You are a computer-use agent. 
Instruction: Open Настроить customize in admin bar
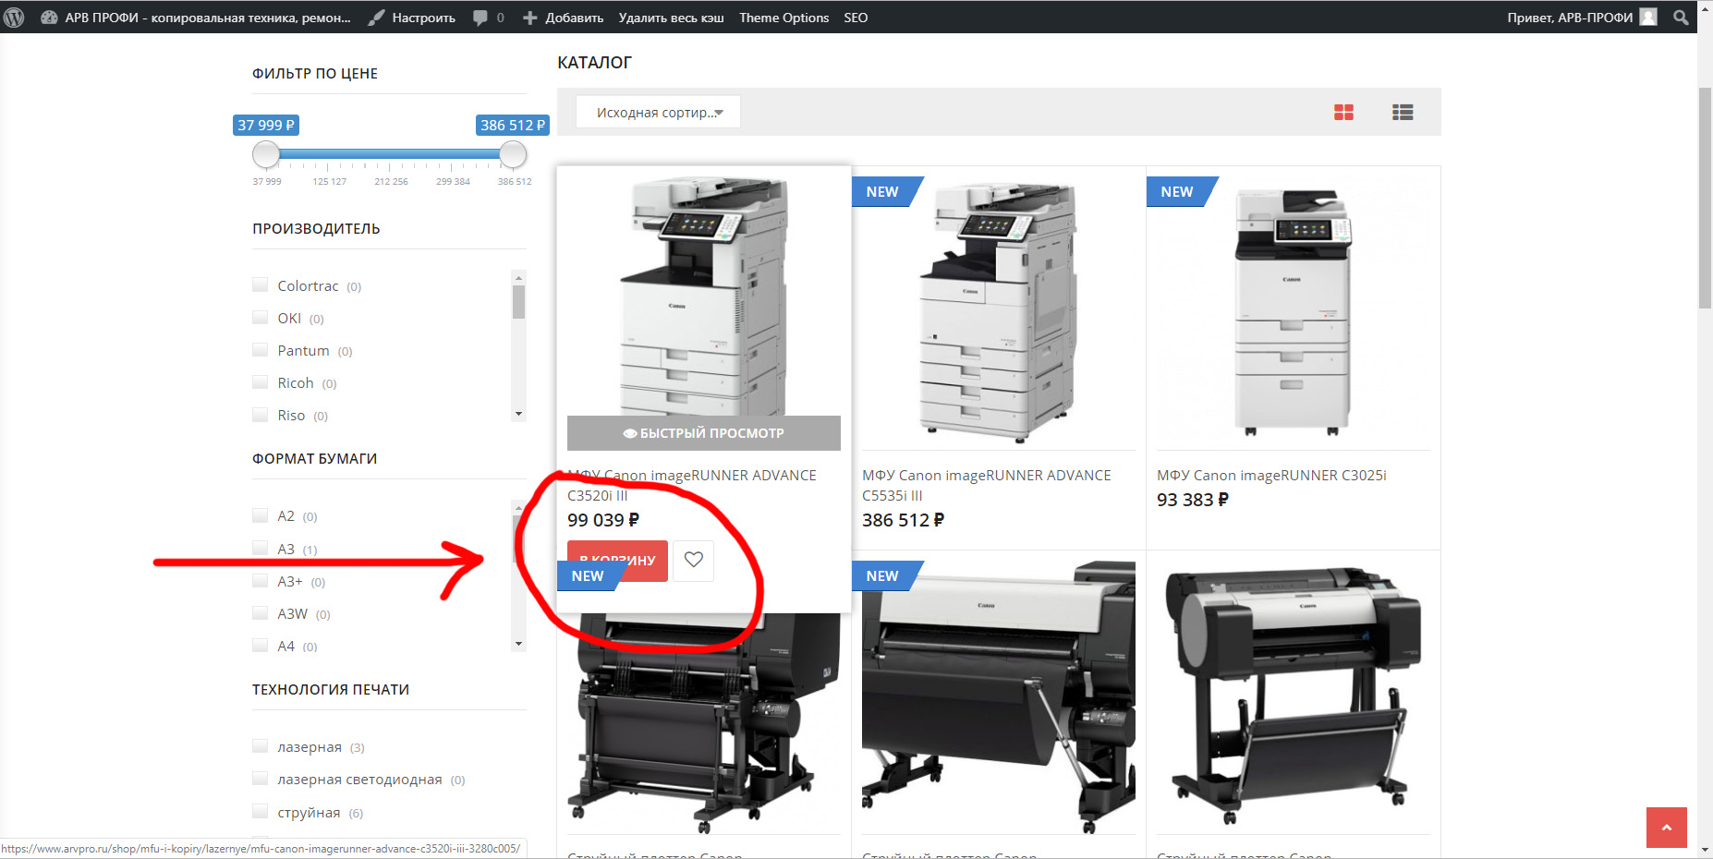[x=412, y=18]
